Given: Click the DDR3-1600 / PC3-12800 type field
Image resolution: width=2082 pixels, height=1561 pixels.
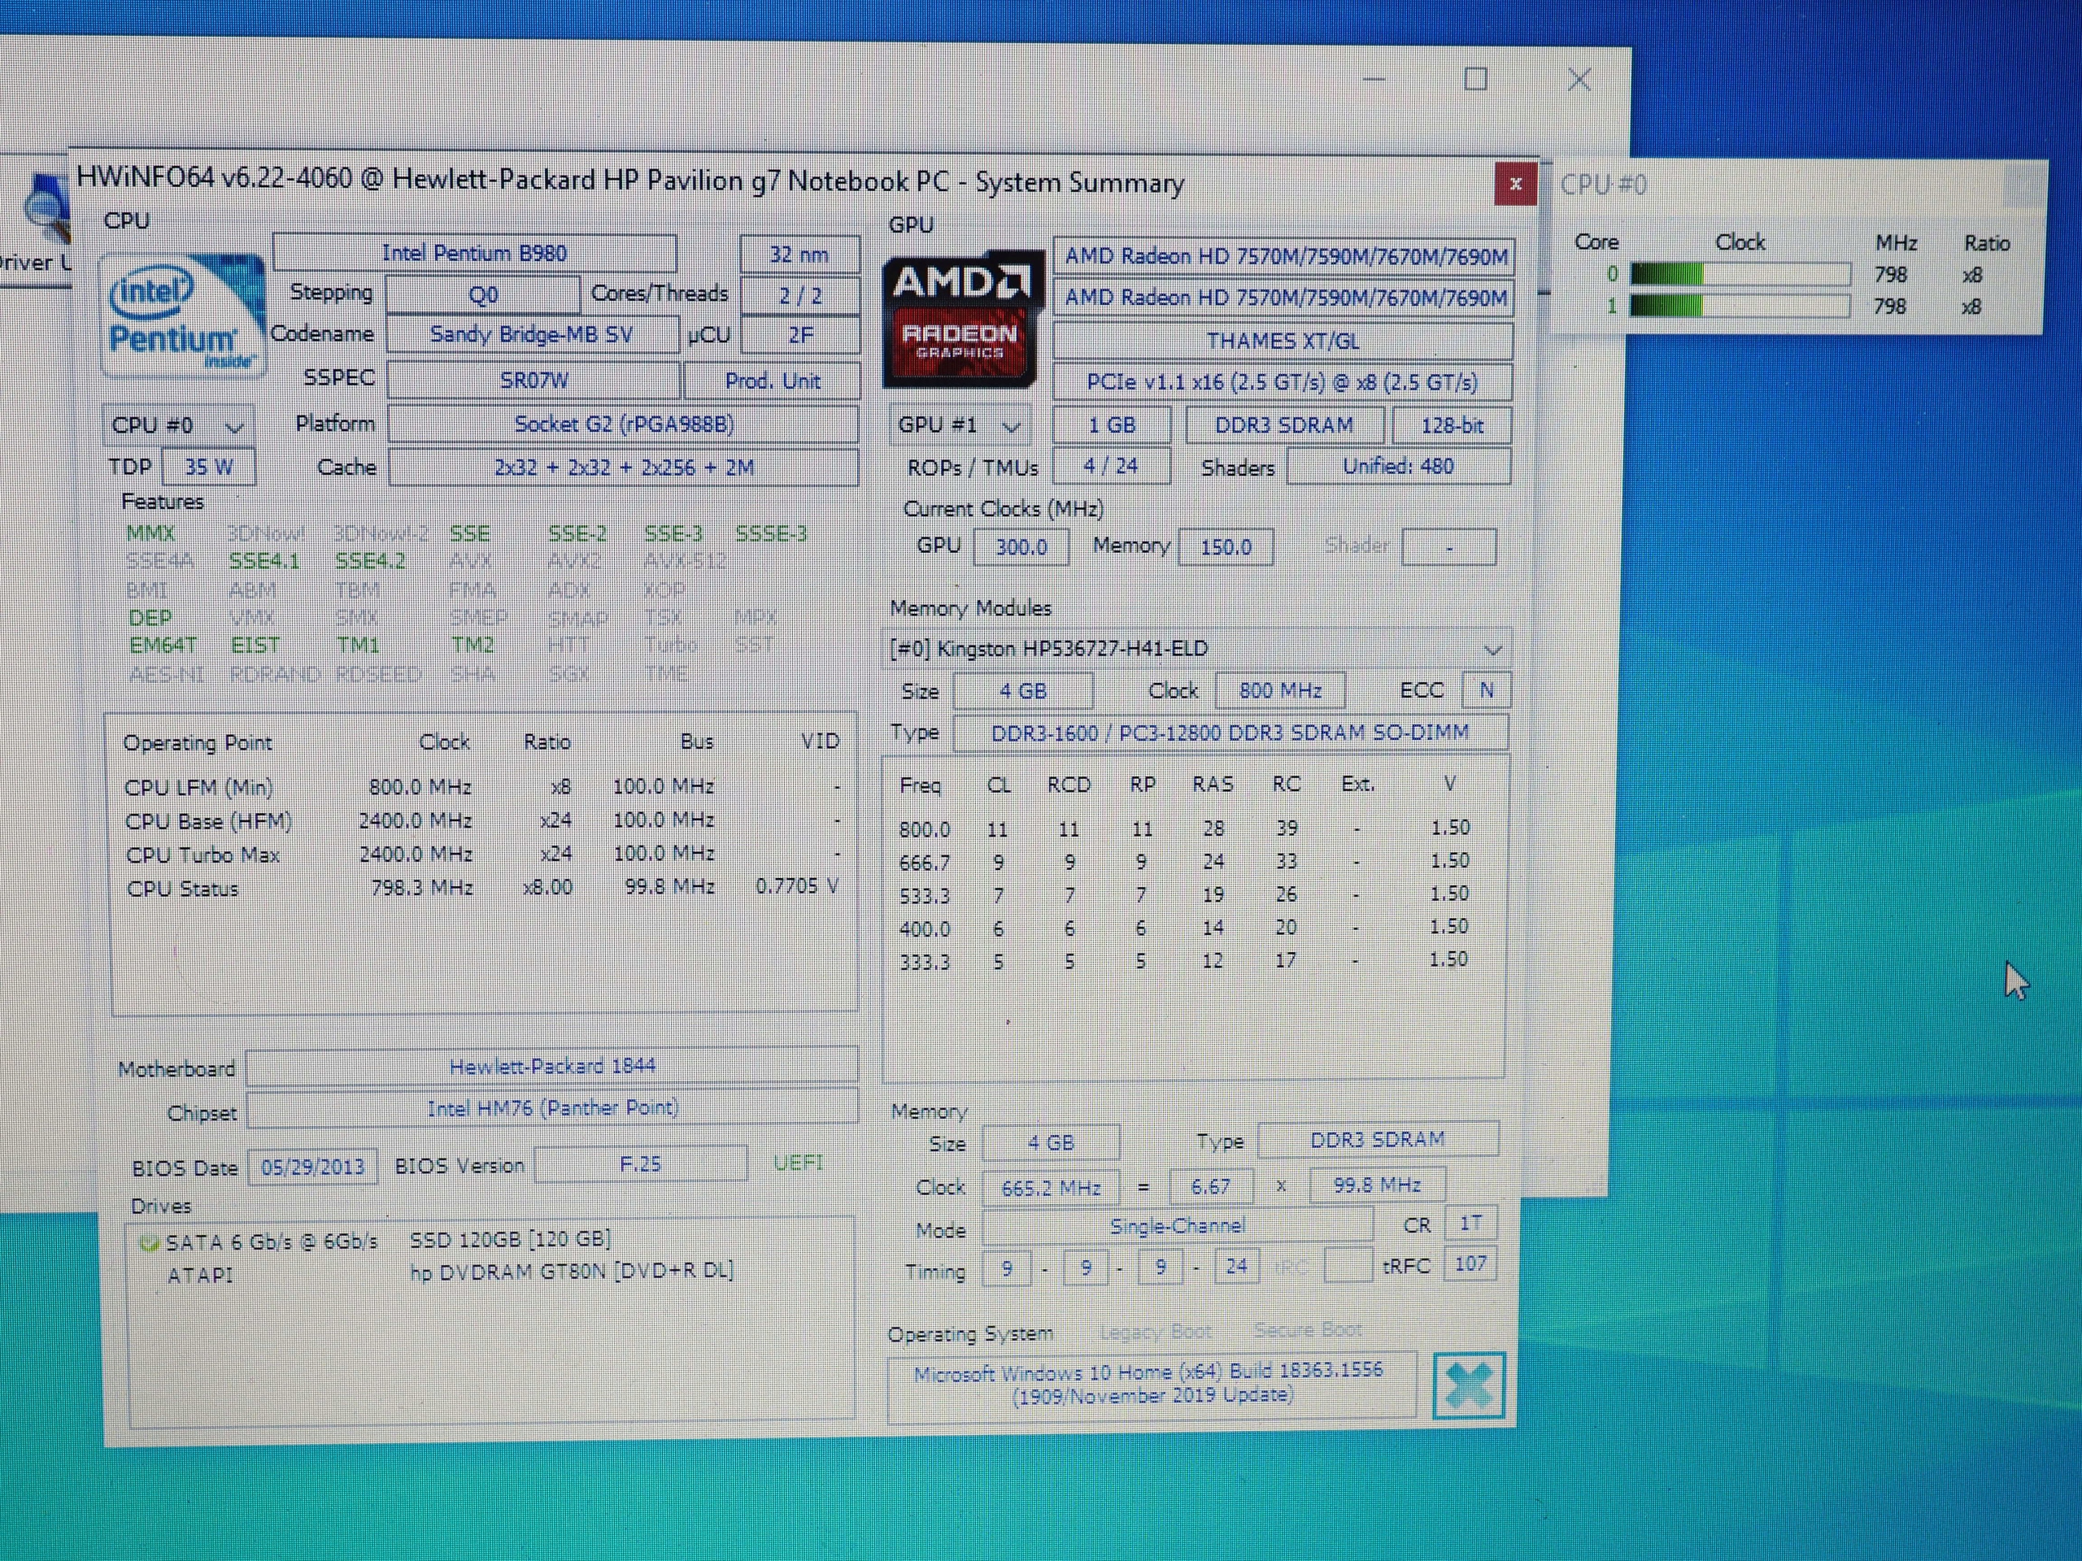Looking at the screenshot, I should click(x=1230, y=732).
